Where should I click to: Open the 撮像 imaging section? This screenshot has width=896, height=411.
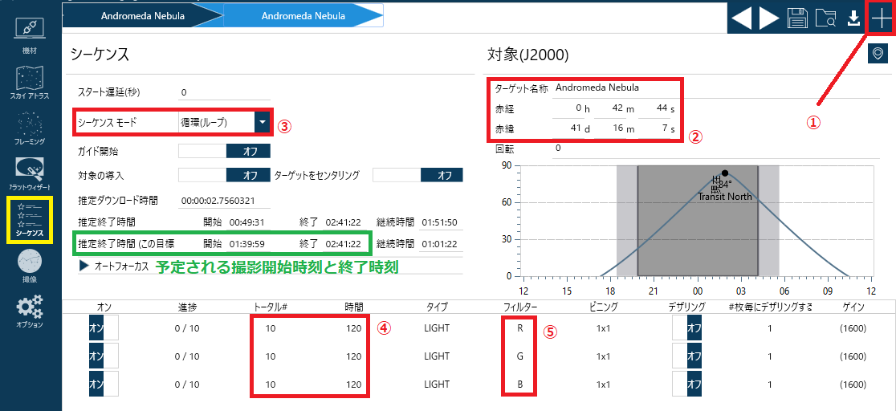(x=29, y=267)
